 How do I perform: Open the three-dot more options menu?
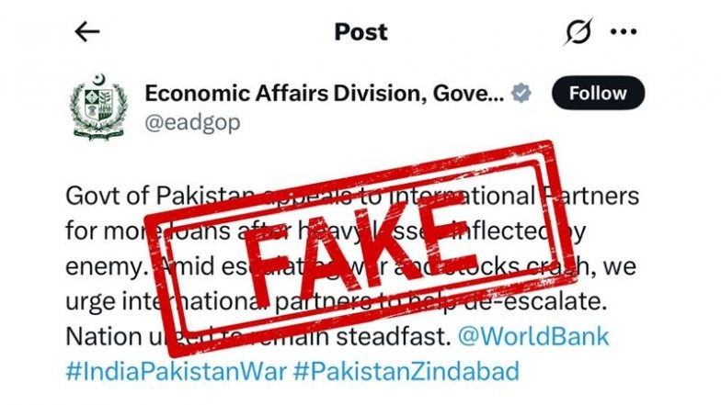coord(624,31)
